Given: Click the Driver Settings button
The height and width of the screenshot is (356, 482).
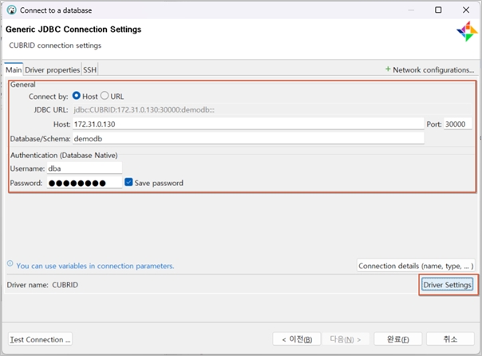Looking at the screenshot, I should click(x=447, y=285).
